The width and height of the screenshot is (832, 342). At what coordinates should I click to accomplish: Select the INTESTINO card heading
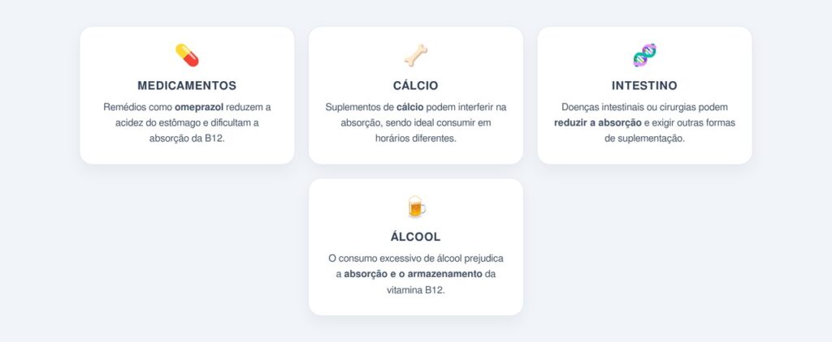point(644,86)
